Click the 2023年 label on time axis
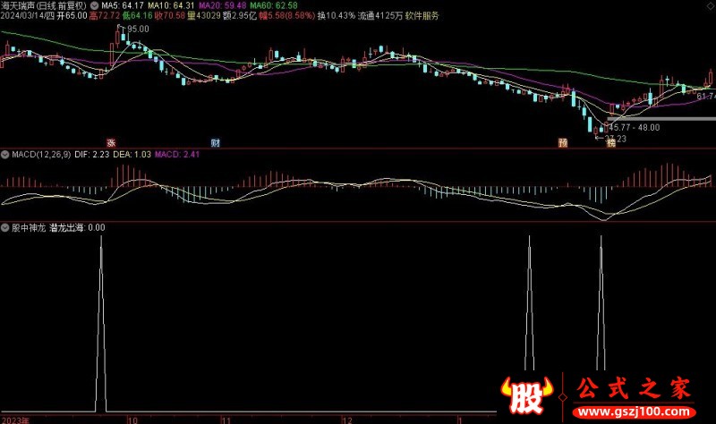This screenshot has width=716, height=424. (x=15, y=419)
